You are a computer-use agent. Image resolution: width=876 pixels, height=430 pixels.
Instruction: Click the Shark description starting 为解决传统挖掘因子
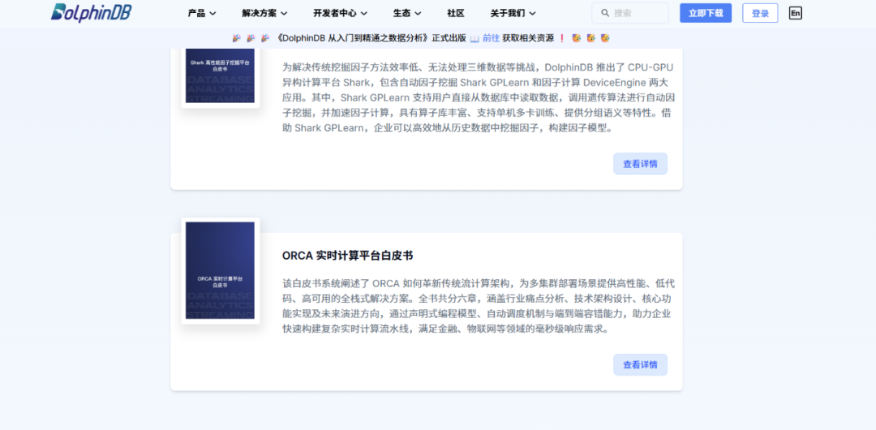478,98
